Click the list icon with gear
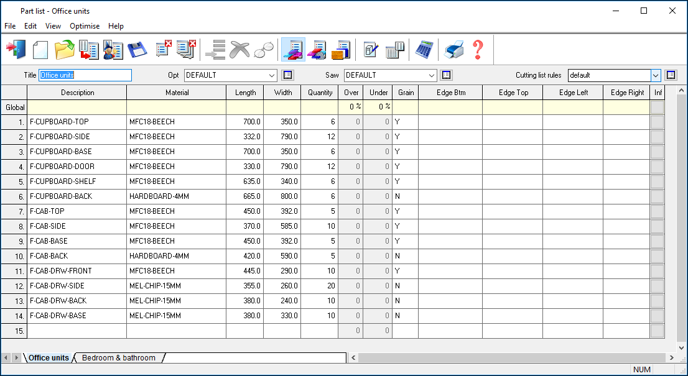This screenshot has width=688, height=376. [317, 49]
